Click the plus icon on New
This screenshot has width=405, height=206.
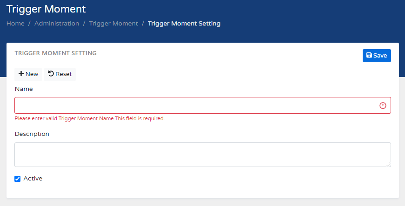pos(21,74)
